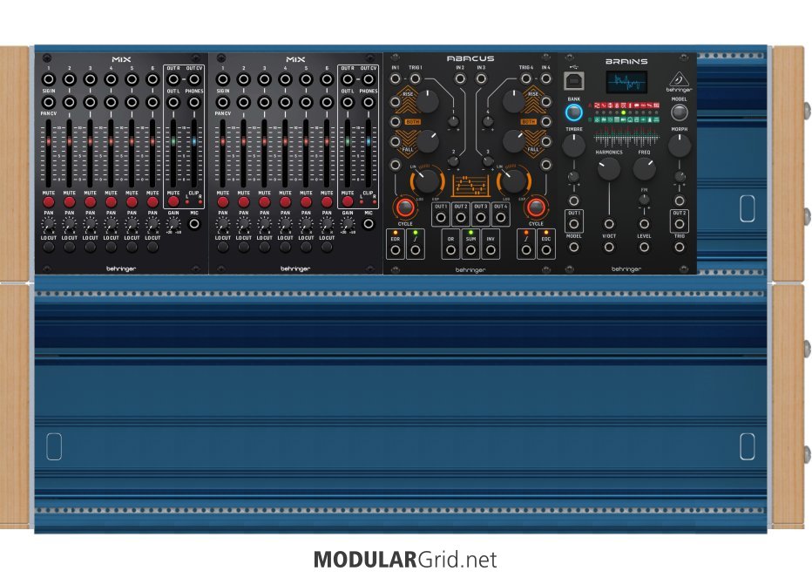
Task: Click the INV output jack on Abacus
Action: [491, 250]
